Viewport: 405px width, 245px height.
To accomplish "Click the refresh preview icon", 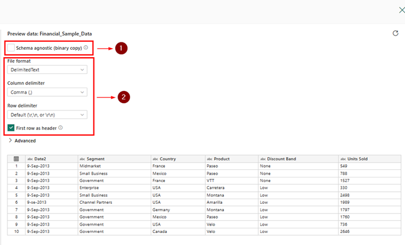I will (395, 33).
